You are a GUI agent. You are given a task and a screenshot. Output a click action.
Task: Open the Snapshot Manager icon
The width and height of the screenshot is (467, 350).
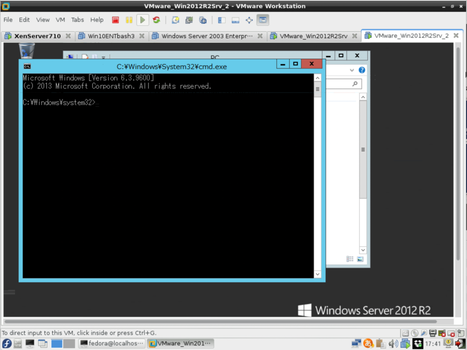point(203,20)
